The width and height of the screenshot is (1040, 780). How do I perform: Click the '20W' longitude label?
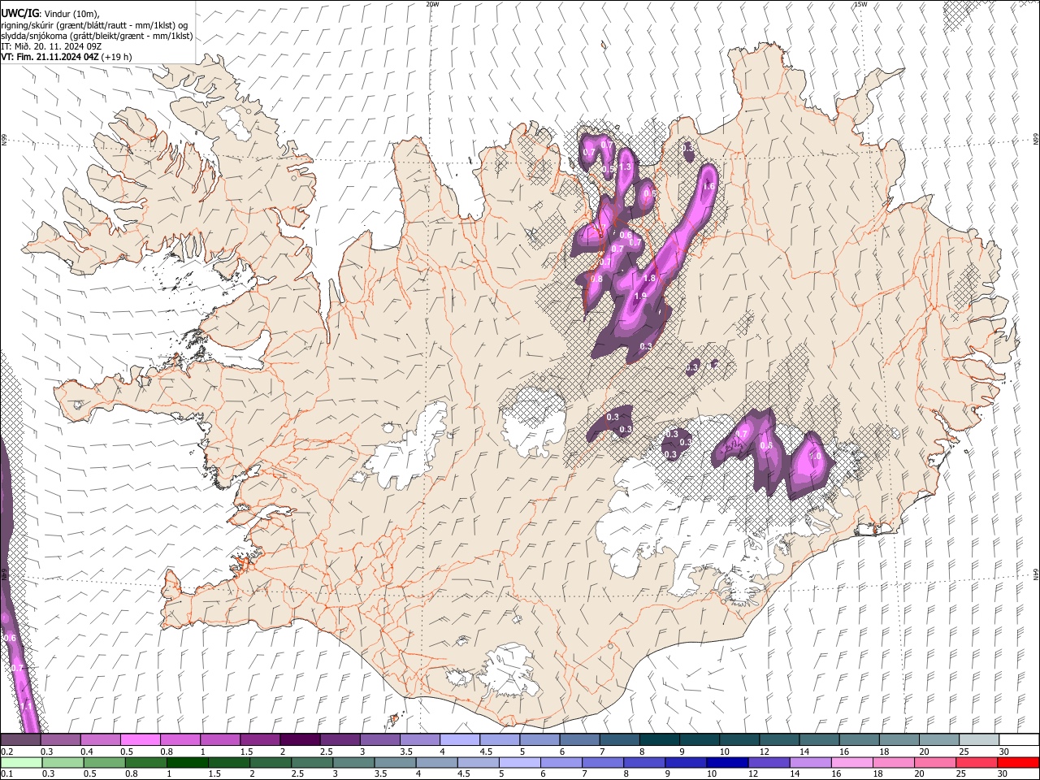[432, 4]
